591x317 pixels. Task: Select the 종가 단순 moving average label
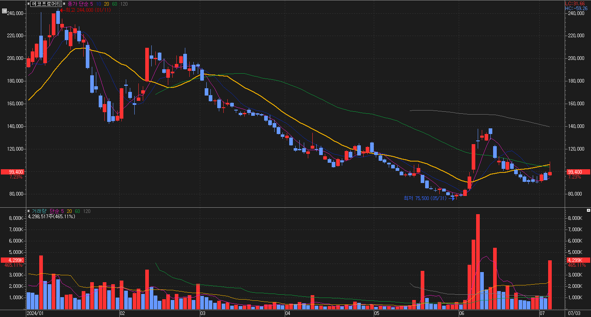(x=78, y=4)
